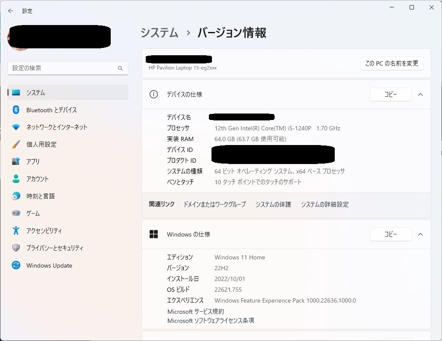Click the 64.0 GB RAM value
The image size is (442, 341).
[250, 139]
